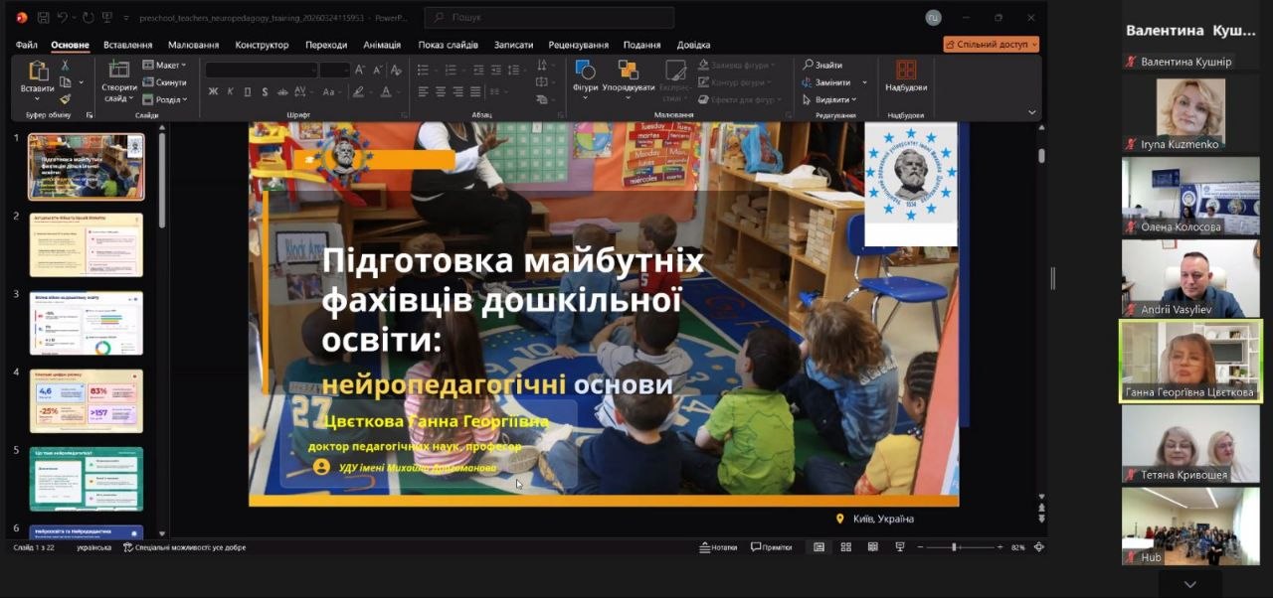Click the Спільний доступ share button

pos(991,45)
